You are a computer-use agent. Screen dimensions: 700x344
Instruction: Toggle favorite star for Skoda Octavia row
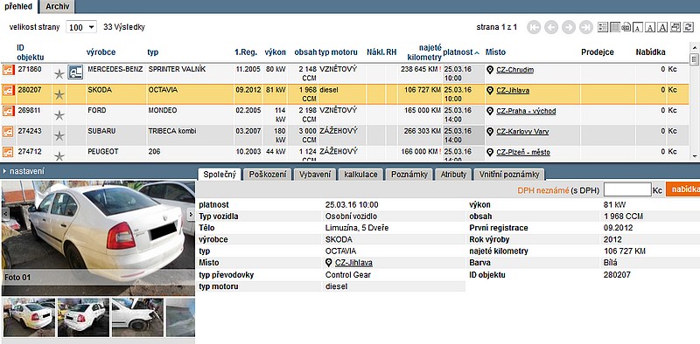[59, 94]
